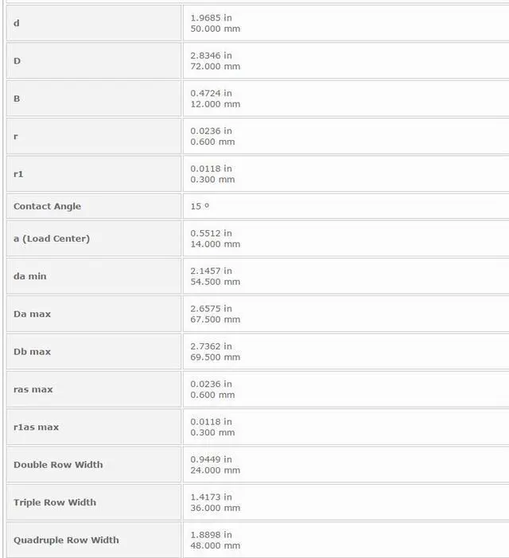Select the 'B' row label
Viewport: 509px width, 558px height.
point(17,99)
